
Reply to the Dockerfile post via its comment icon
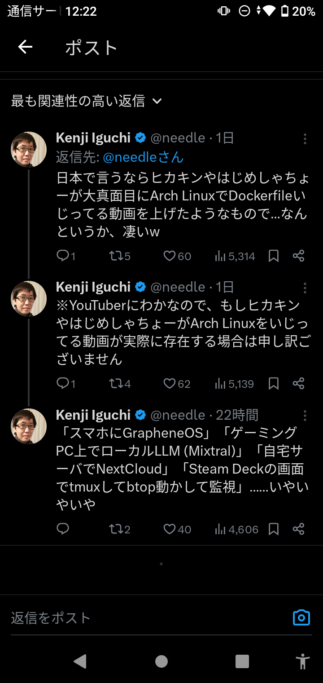coord(63,256)
